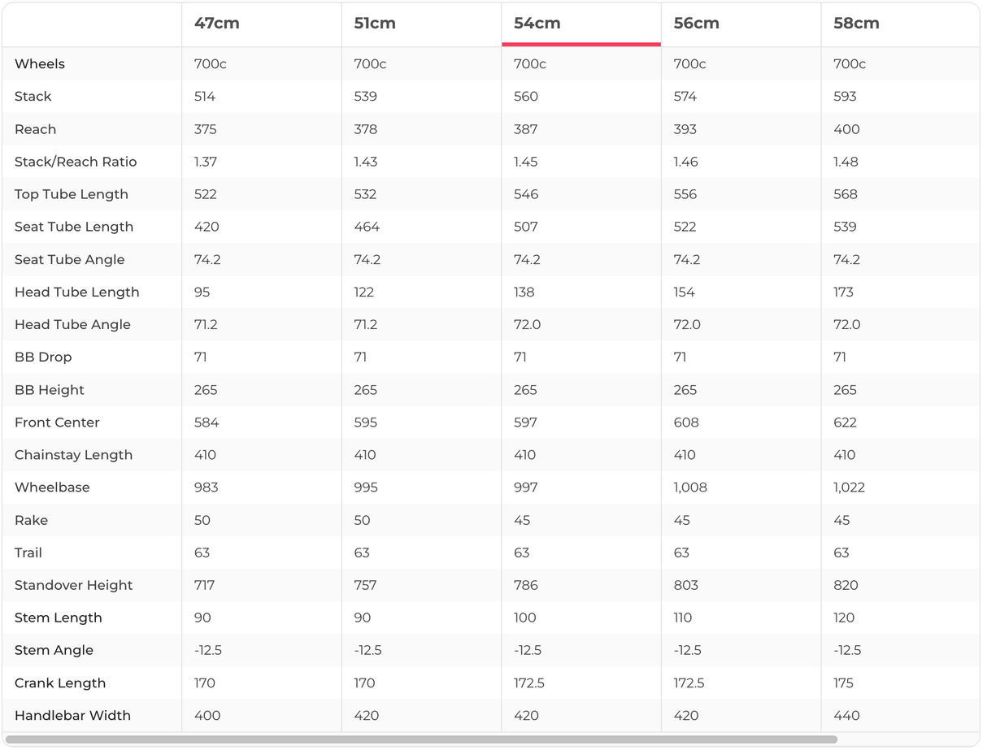This screenshot has width=987, height=754.
Task: Click the 803 Standover Height cell
Action: click(686, 585)
